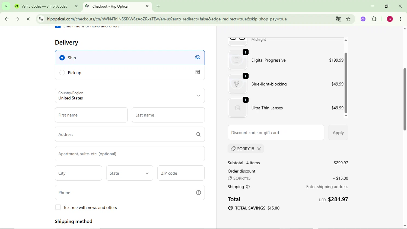Open the tab search dropdown arrow

tap(6, 6)
